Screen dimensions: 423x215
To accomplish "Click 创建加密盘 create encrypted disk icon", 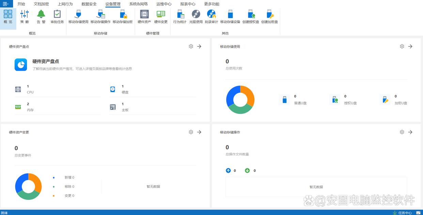I will click(269, 16).
